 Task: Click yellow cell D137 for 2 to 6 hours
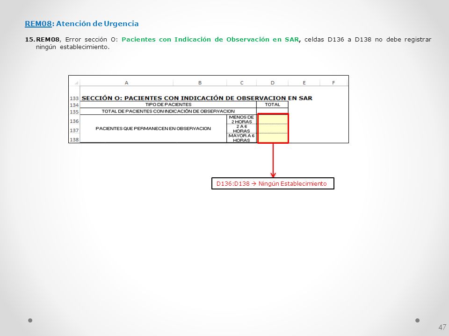pyautogui.click(x=273, y=129)
